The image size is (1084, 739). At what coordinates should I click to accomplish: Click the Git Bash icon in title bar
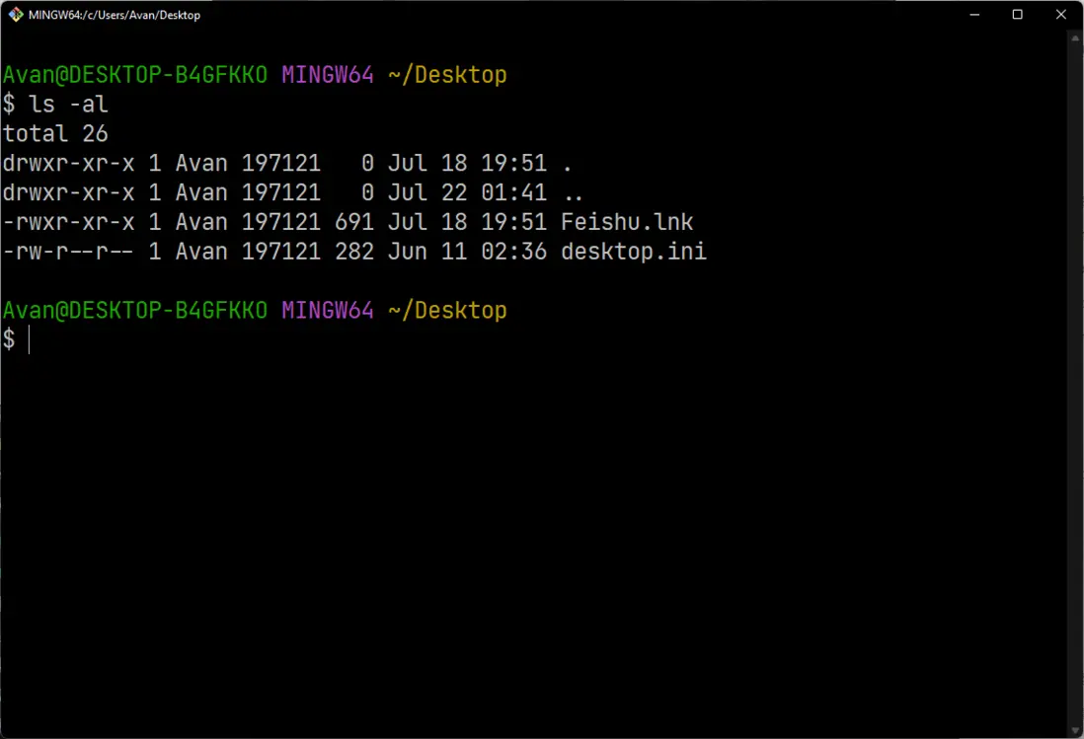point(16,15)
